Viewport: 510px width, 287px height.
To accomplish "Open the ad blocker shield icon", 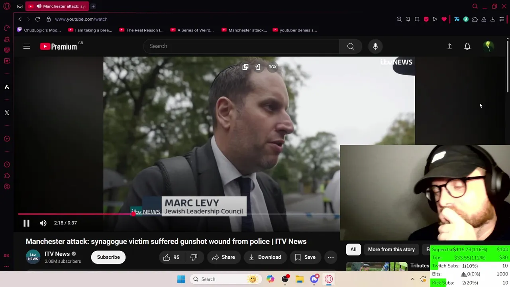I will pos(426,19).
